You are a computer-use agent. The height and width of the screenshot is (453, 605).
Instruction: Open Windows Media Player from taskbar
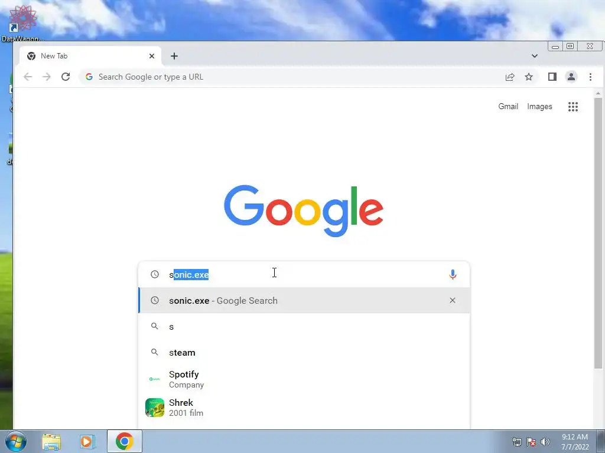click(x=87, y=441)
